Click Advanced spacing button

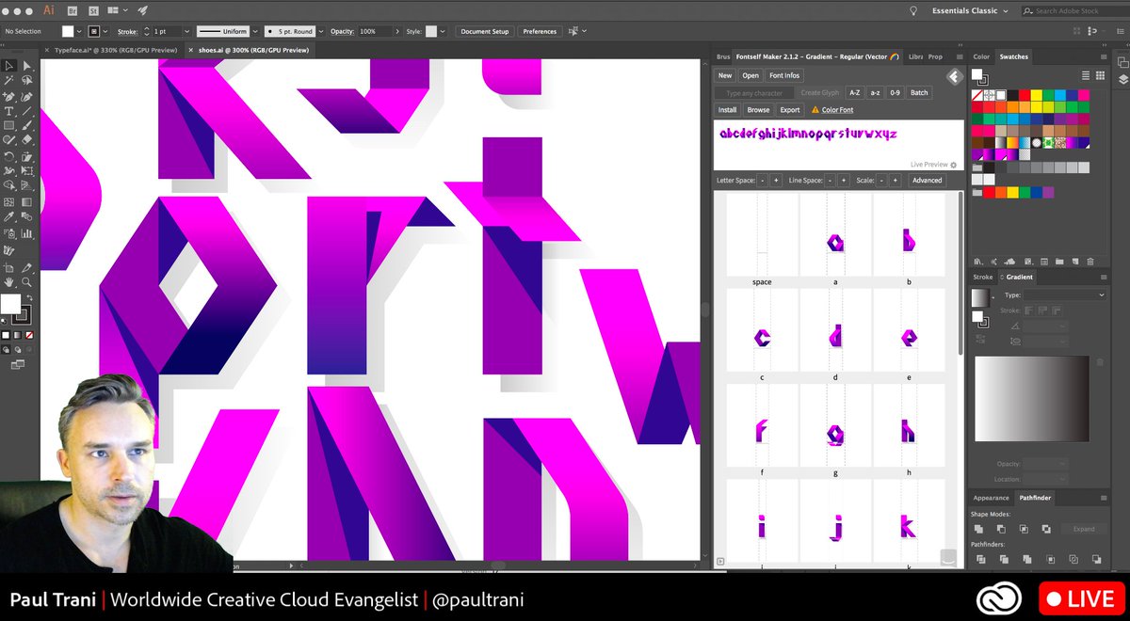(927, 180)
